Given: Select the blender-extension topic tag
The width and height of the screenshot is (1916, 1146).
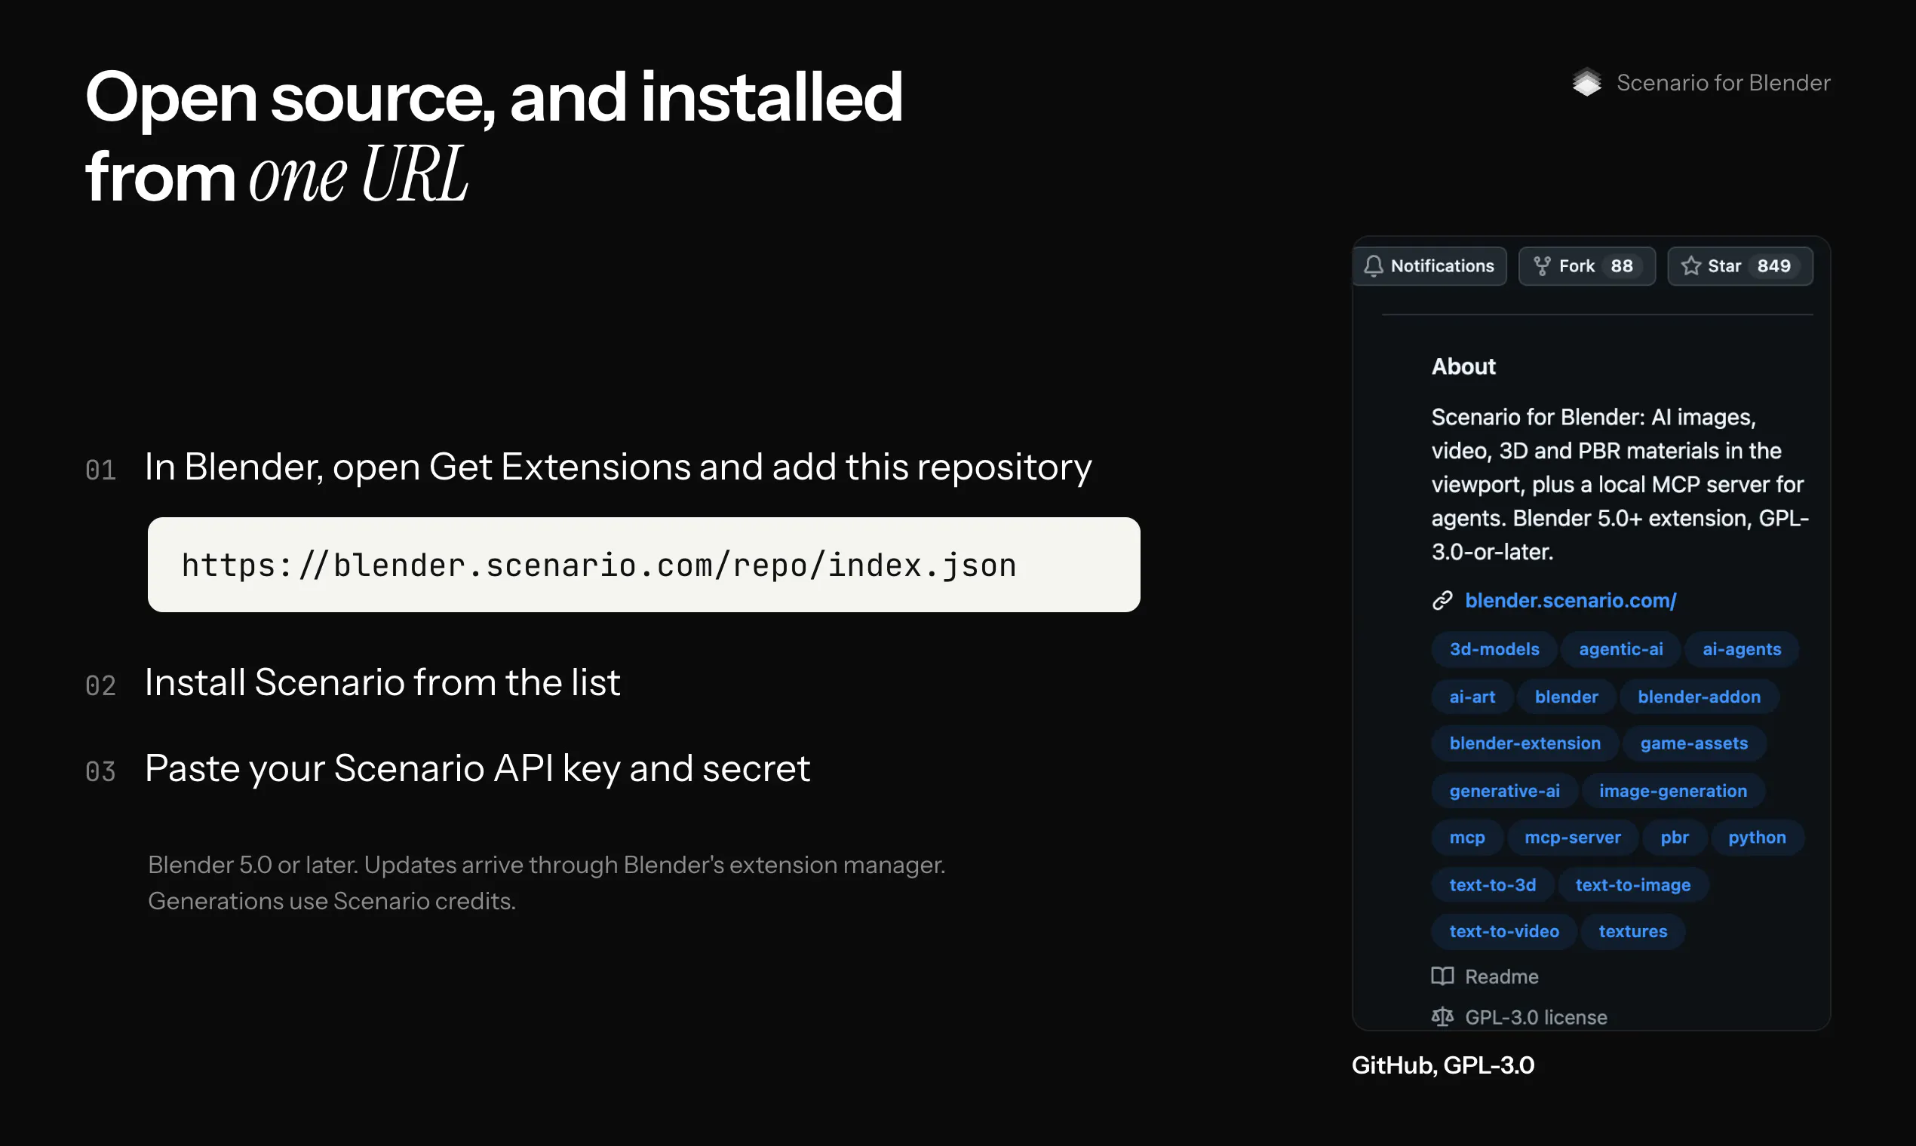Looking at the screenshot, I should [x=1525, y=743].
